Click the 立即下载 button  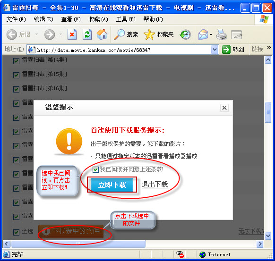click(x=112, y=185)
